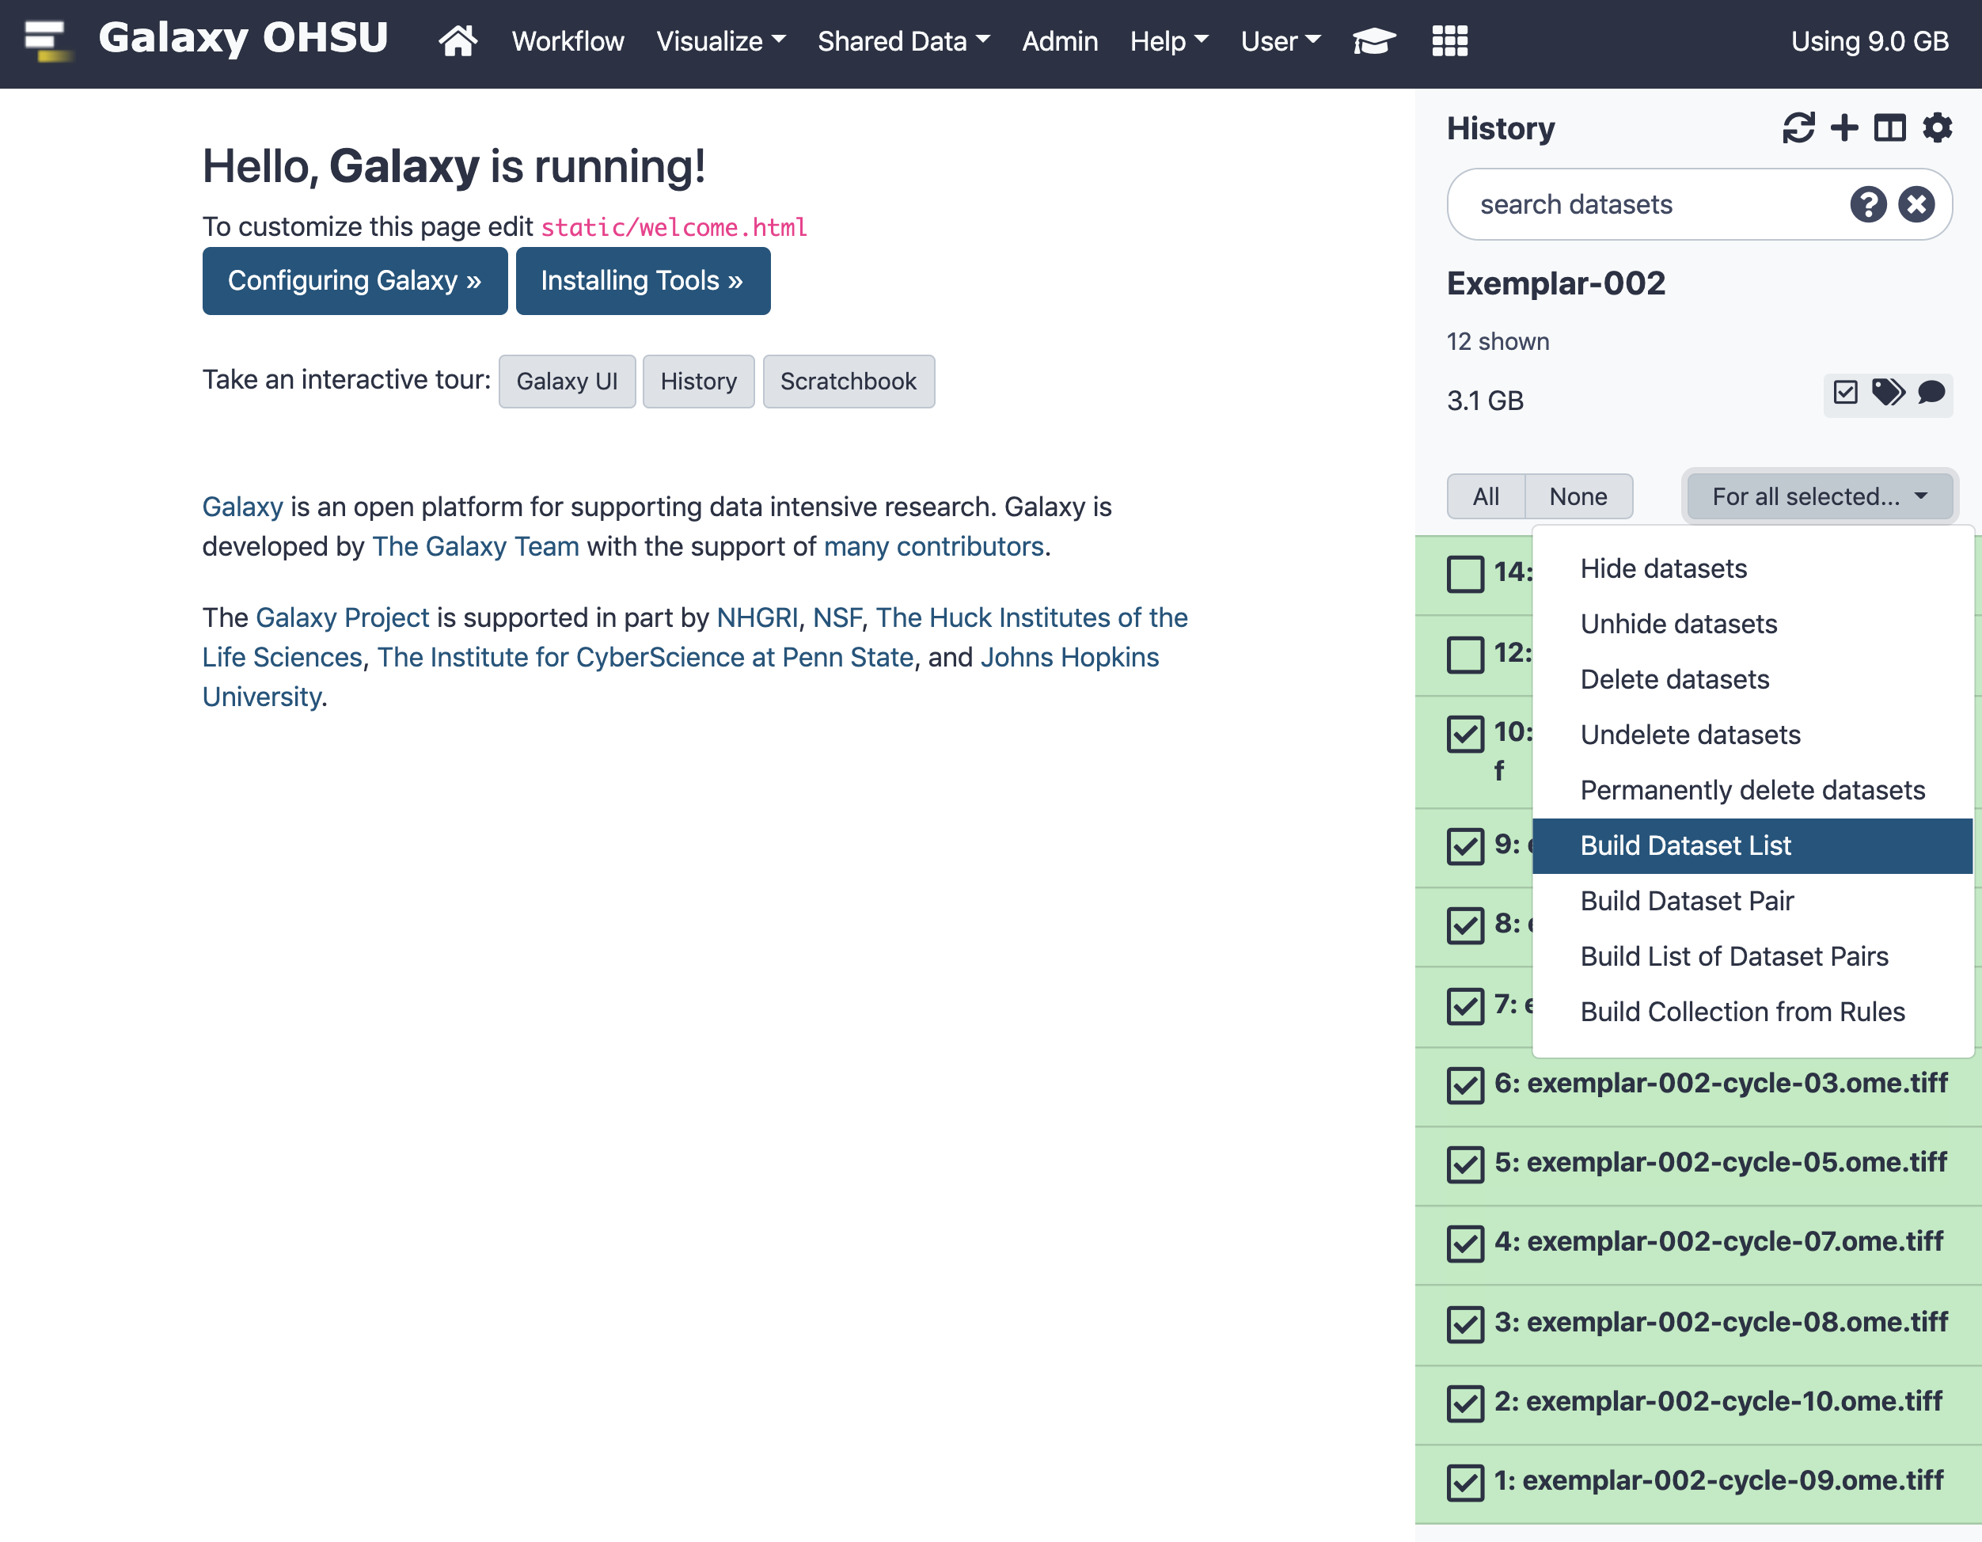Open dataset 1: exemplar-002-cycle-09.ome.tiff
This screenshot has width=1982, height=1542.
click(1718, 1480)
